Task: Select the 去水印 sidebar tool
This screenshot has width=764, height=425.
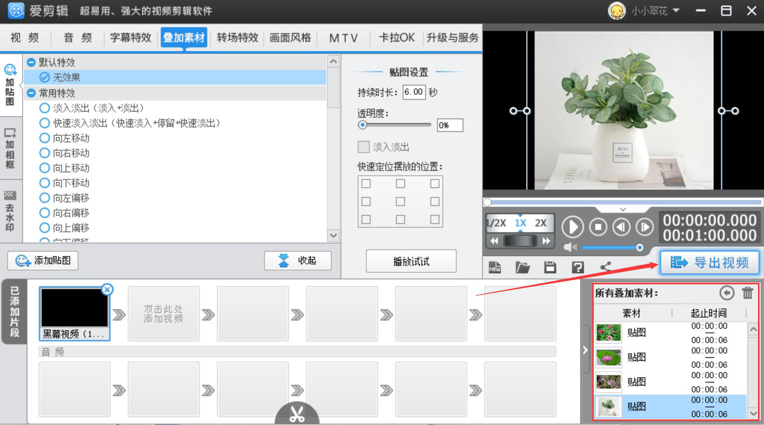Action: pyautogui.click(x=10, y=211)
